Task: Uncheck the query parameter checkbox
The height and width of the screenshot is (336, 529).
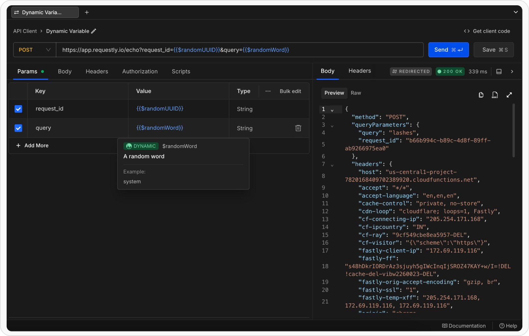Action: point(18,128)
